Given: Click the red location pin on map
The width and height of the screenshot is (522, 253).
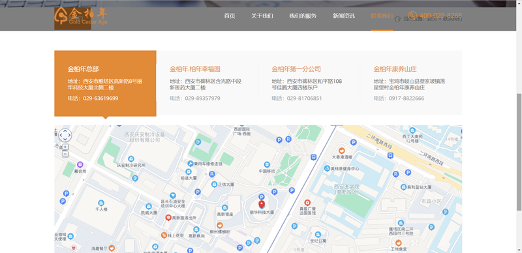Looking at the screenshot, I should (x=262, y=204).
